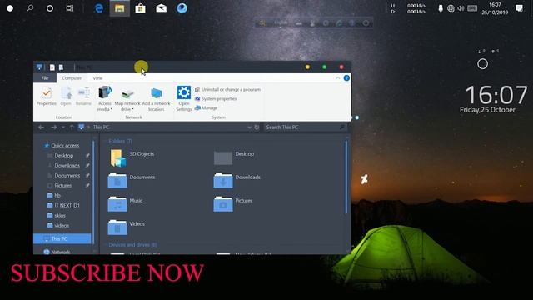This screenshot has width=533, height=300.
Task: Select the Videos folder
Action: 127,227
